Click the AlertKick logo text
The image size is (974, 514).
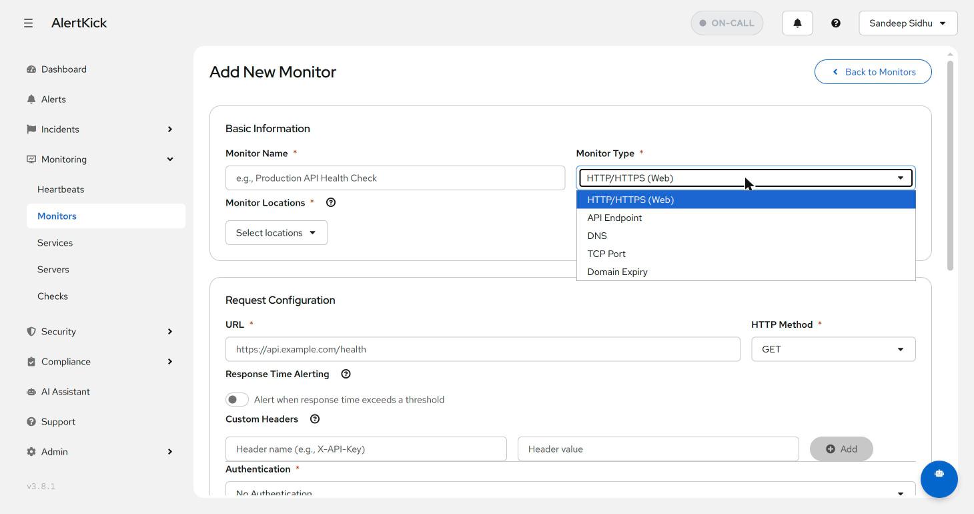(79, 23)
